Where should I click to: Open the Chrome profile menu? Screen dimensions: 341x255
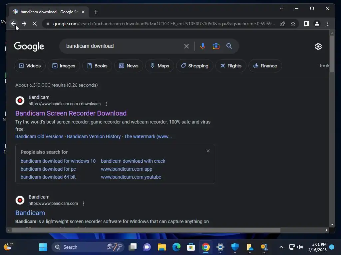(317, 24)
